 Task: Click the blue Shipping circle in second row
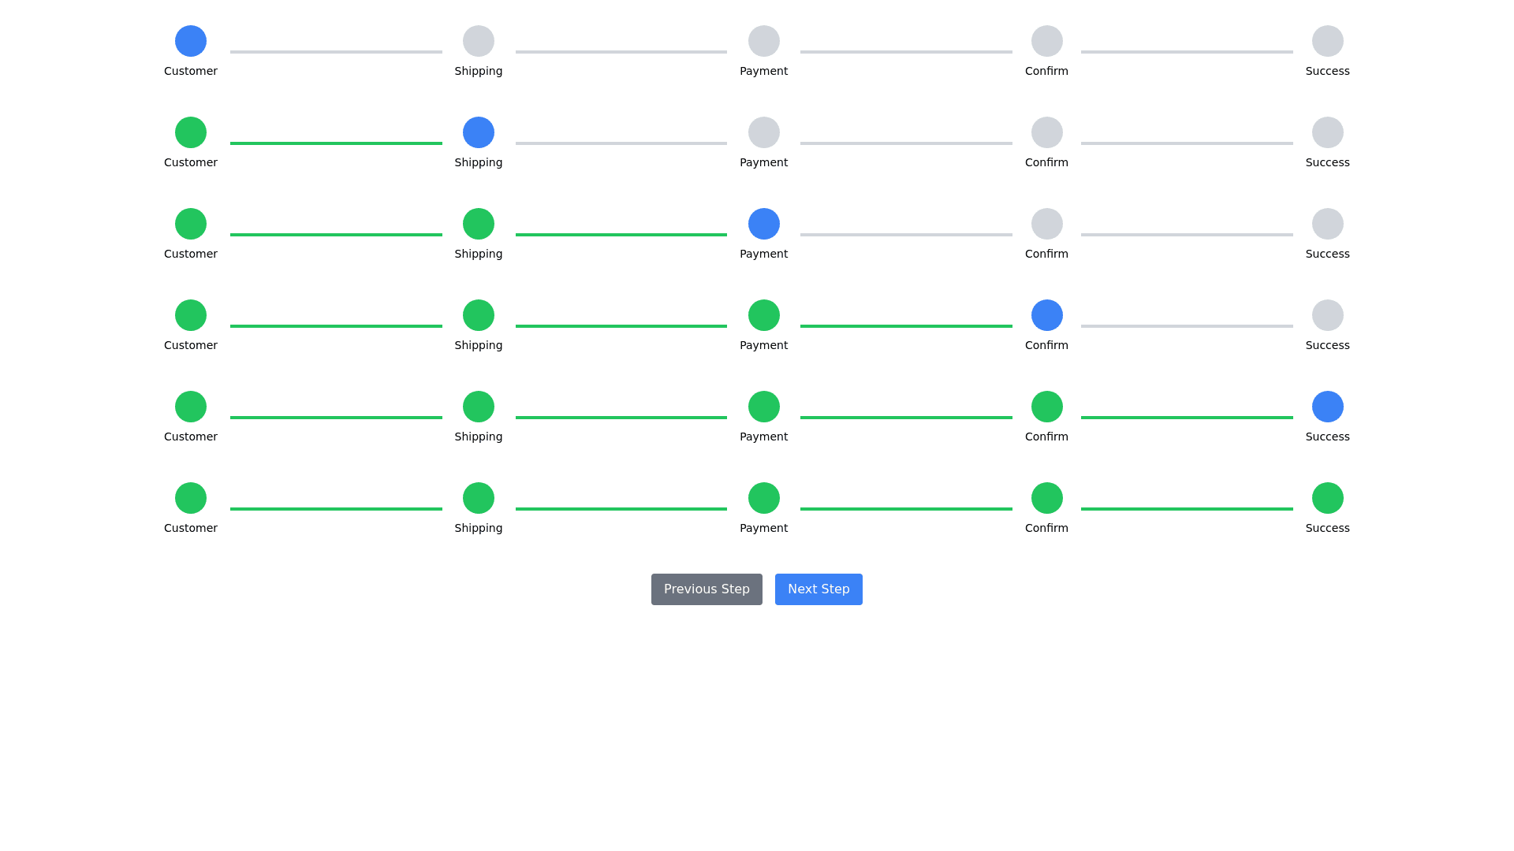pyautogui.click(x=479, y=132)
